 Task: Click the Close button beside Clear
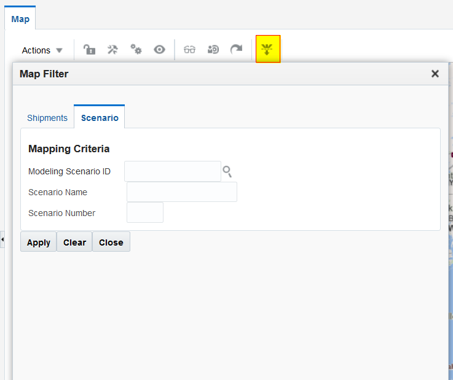(111, 242)
